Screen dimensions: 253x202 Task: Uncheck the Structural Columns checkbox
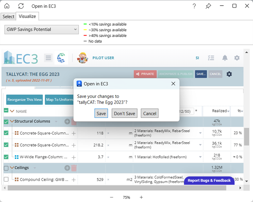[x=6, y=122]
